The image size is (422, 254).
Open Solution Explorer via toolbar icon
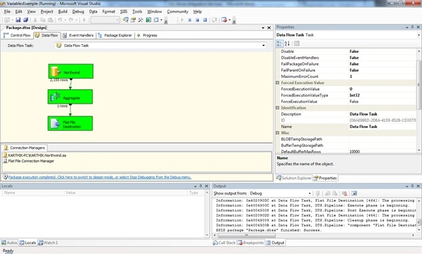point(125,20)
